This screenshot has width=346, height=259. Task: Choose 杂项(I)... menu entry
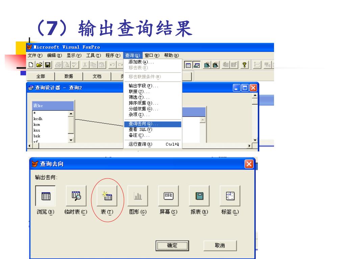pyautogui.click(x=153, y=115)
